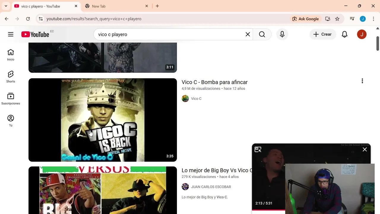Run search with magnifying glass button
The width and height of the screenshot is (380, 214).
coord(262,34)
